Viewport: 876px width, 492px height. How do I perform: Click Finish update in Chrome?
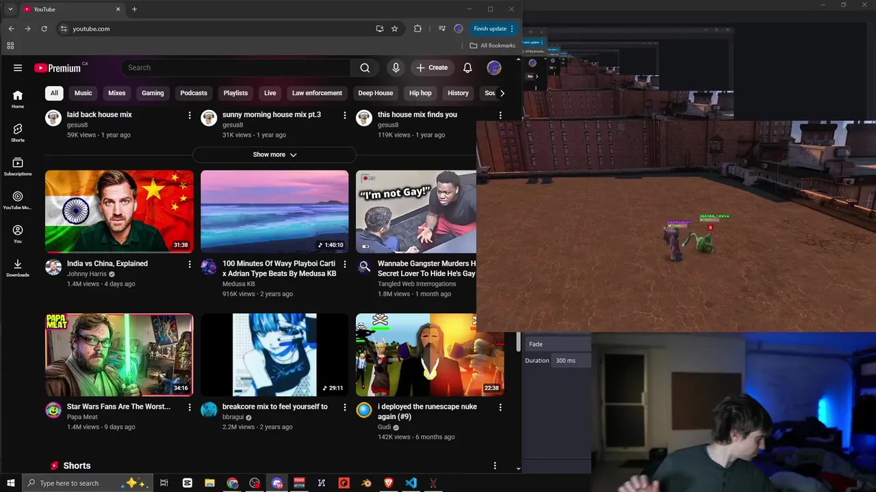[493, 29]
